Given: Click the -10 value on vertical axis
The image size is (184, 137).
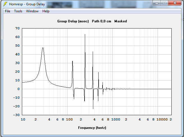Looking at the screenshot, I should click(16, 98).
